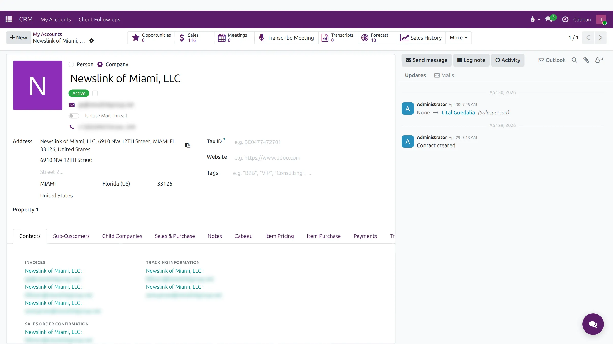This screenshot has width=613, height=344.
Task: Open the Item Pricing tab
Action: click(279, 236)
